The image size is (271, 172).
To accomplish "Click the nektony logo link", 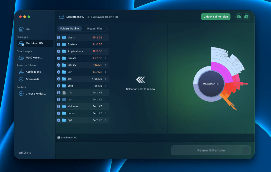I will [x=24, y=153].
